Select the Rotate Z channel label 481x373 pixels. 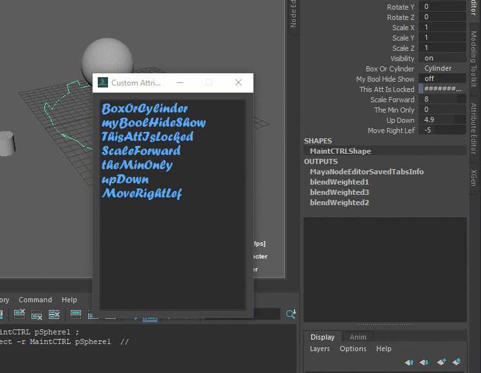coord(401,17)
